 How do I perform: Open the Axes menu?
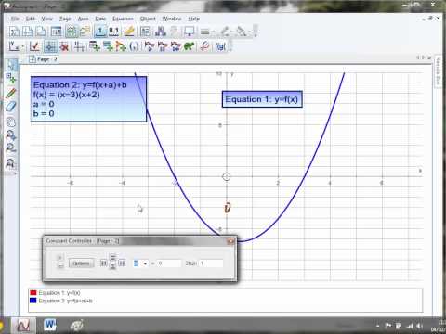point(83,19)
